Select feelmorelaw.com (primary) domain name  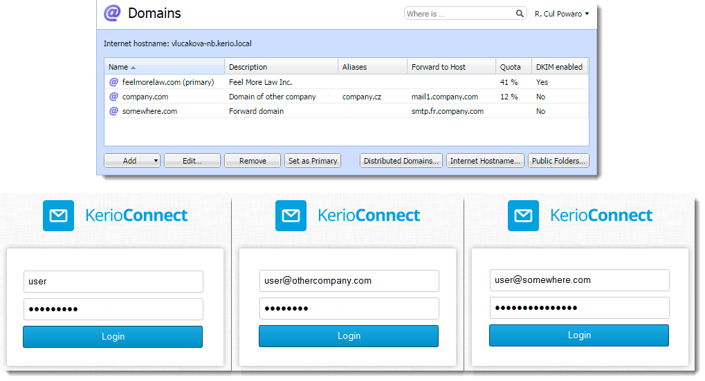pyautogui.click(x=168, y=82)
